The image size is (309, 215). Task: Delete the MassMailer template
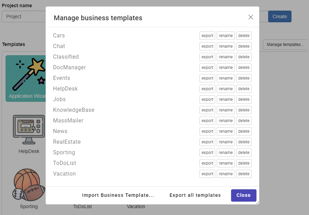coord(244,121)
